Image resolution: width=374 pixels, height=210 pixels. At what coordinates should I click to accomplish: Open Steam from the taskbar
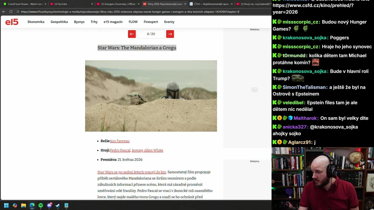pyautogui.click(x=58, y=205)
